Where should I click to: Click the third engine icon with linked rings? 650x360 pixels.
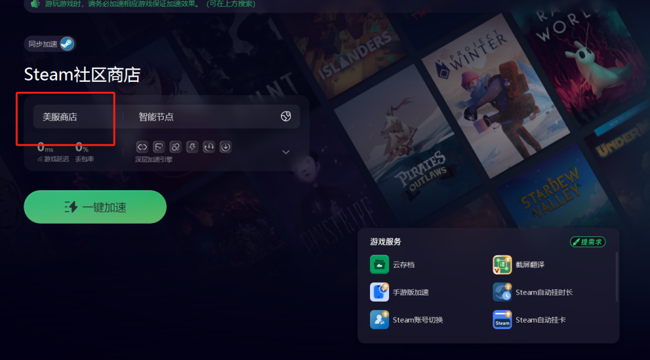click(175, 147)
